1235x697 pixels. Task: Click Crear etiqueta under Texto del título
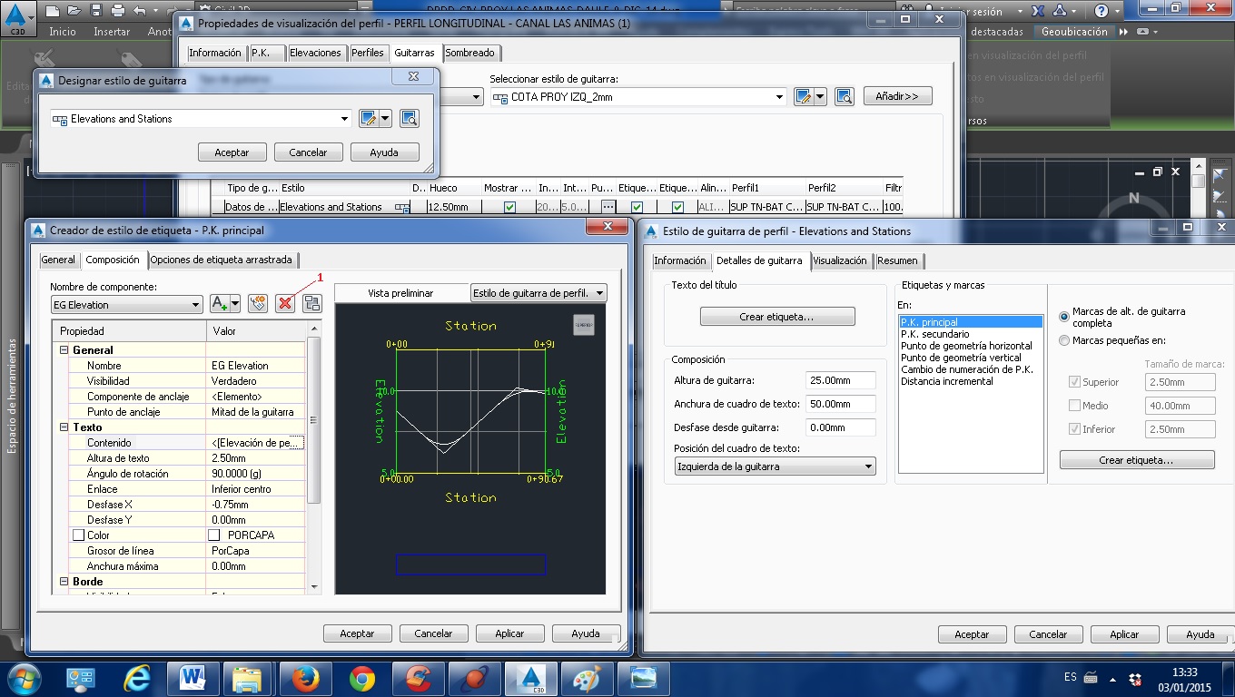tap(777, 317)
